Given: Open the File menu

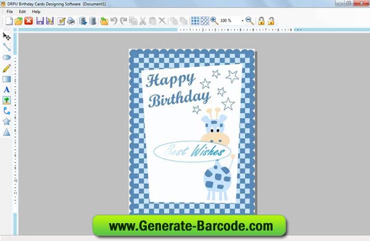Looking at the screenshot, I should (10, 12).
